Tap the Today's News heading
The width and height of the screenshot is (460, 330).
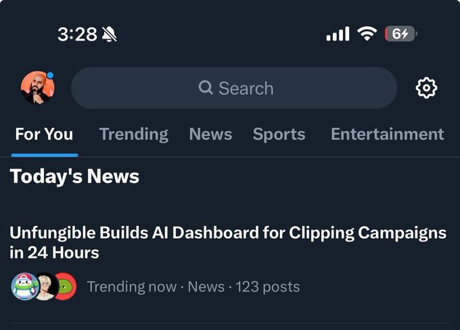point(74,176)
